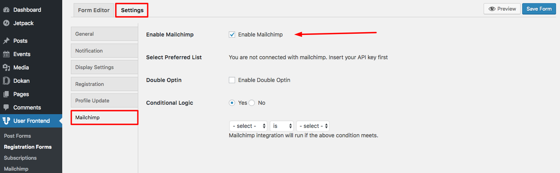Click the Dashboard gauge icon
Screen dimensions: 560x173
tap(6, 10)
